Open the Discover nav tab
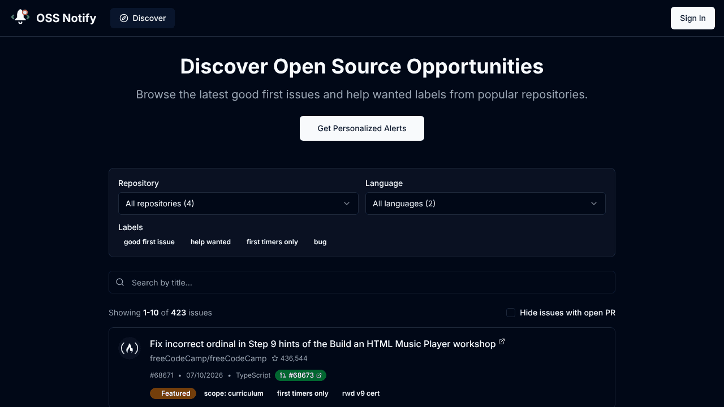Viewport: 724px width, 407px height. pos(143,18)
